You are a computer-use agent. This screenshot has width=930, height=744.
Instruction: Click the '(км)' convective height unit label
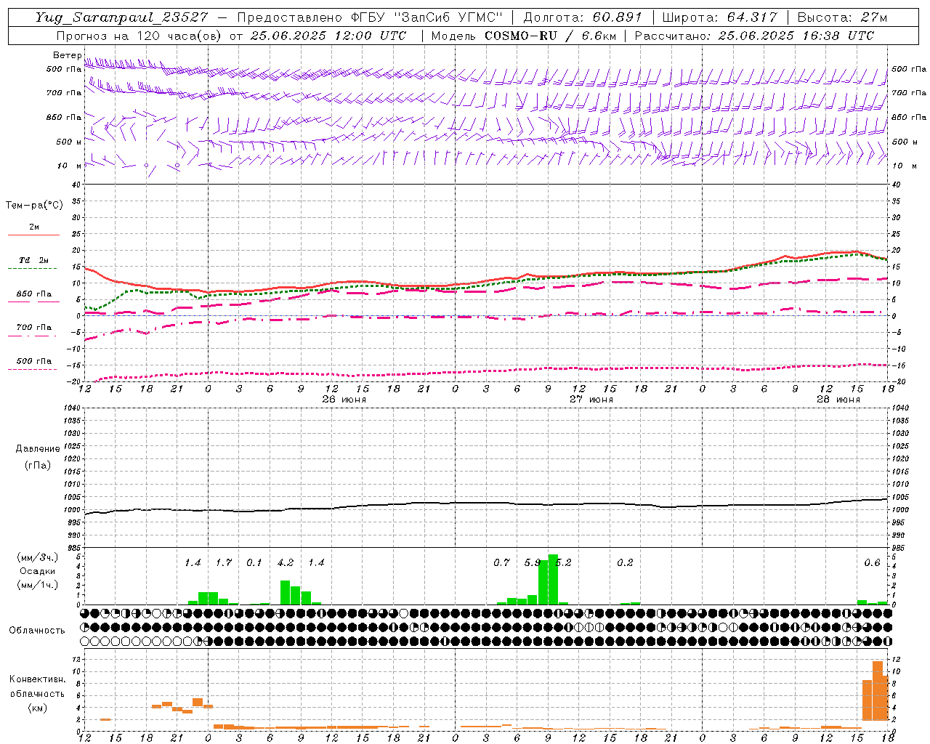click(38, 708)
